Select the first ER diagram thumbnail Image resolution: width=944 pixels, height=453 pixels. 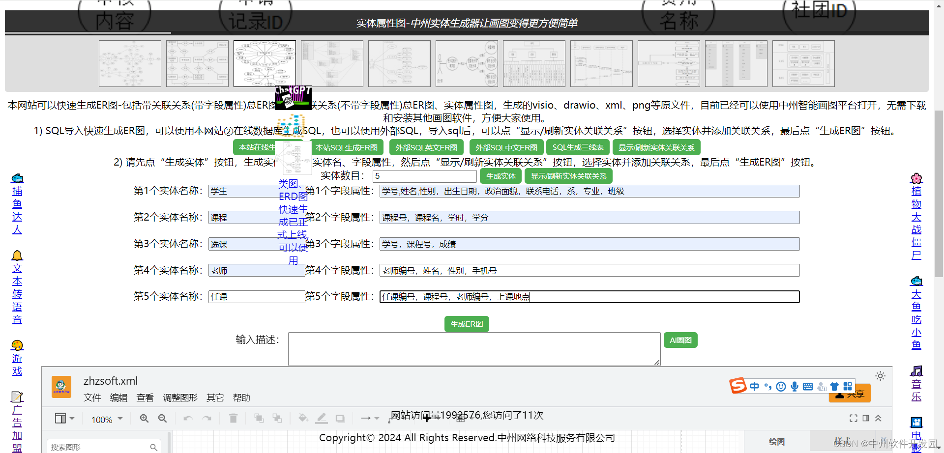(130, 64)
